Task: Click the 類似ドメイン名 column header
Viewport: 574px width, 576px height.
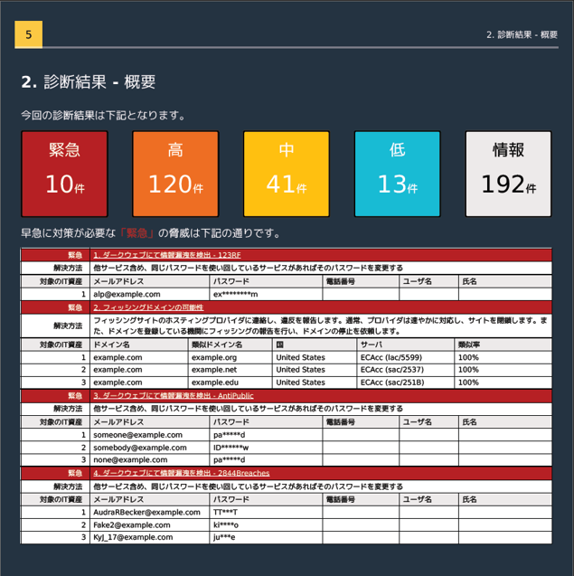Action: click(217, 345)
